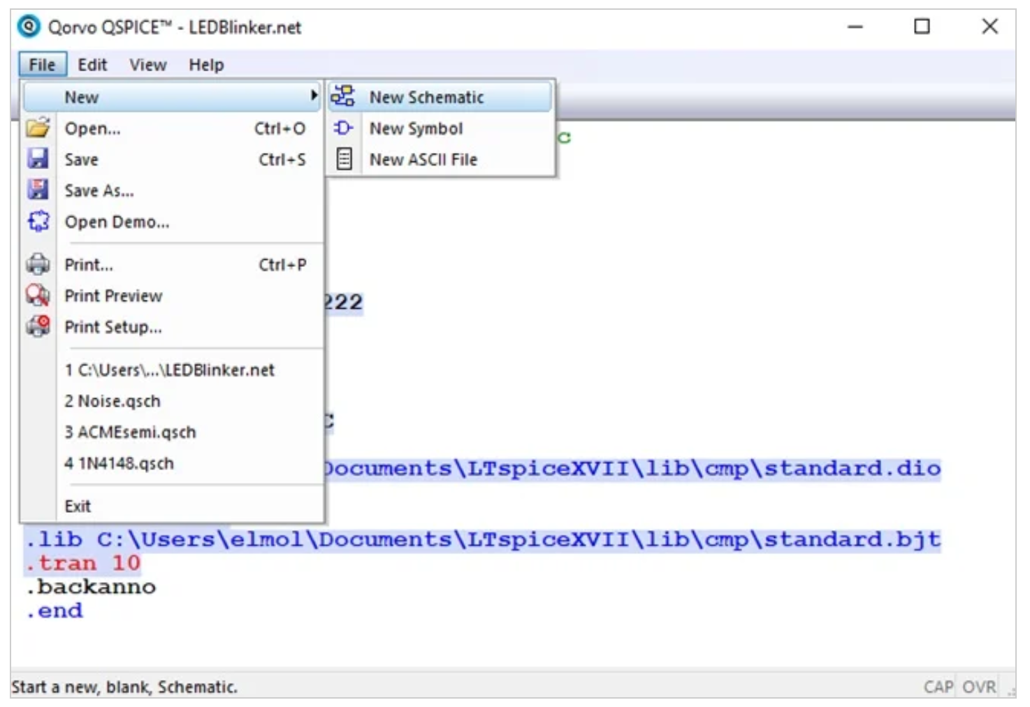Screen dimensions: 1030x707
Task: Open recent file 3 ACMEsemi.qsch
Action: 173,432
